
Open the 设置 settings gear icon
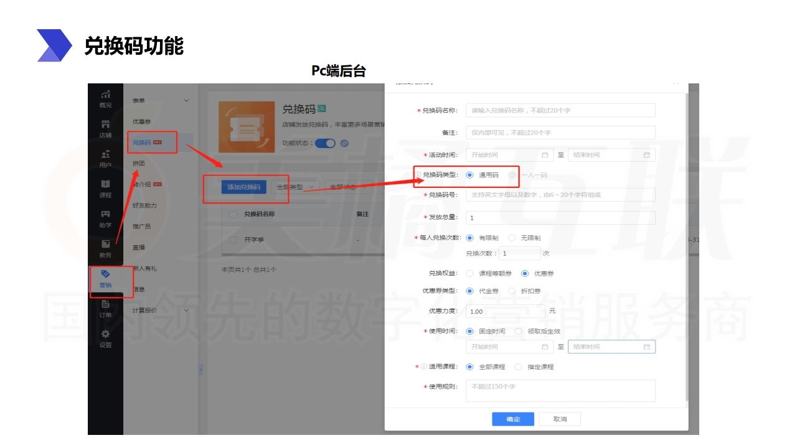105,334
